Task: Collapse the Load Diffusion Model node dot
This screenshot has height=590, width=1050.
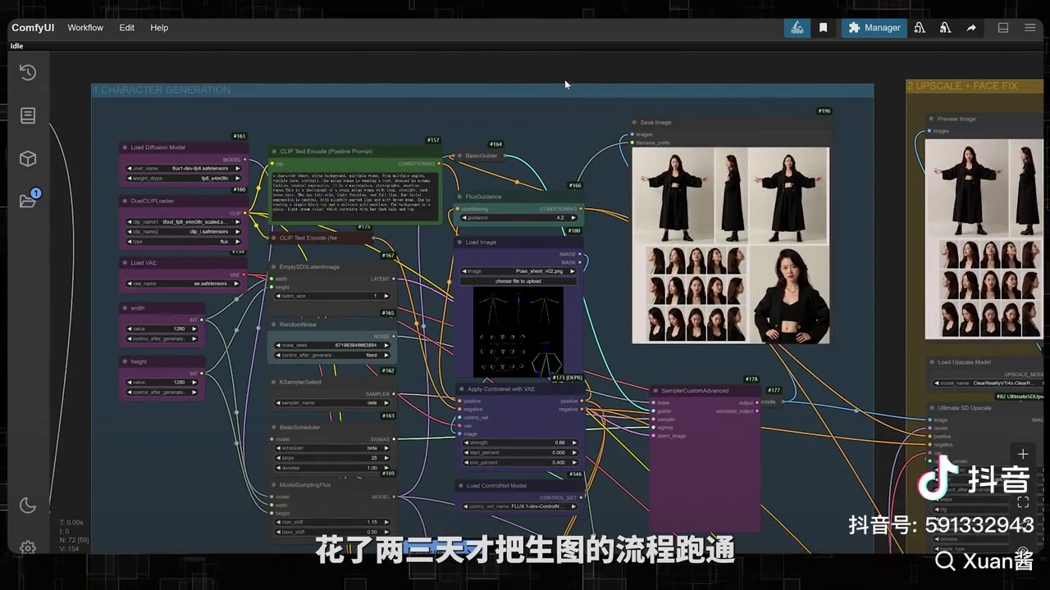Action: pos(126,147)
